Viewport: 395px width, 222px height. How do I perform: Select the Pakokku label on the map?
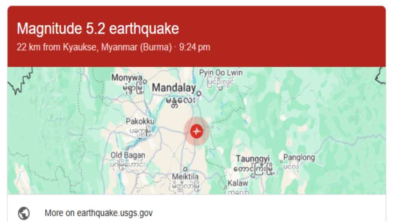click(x=138, y=121)
